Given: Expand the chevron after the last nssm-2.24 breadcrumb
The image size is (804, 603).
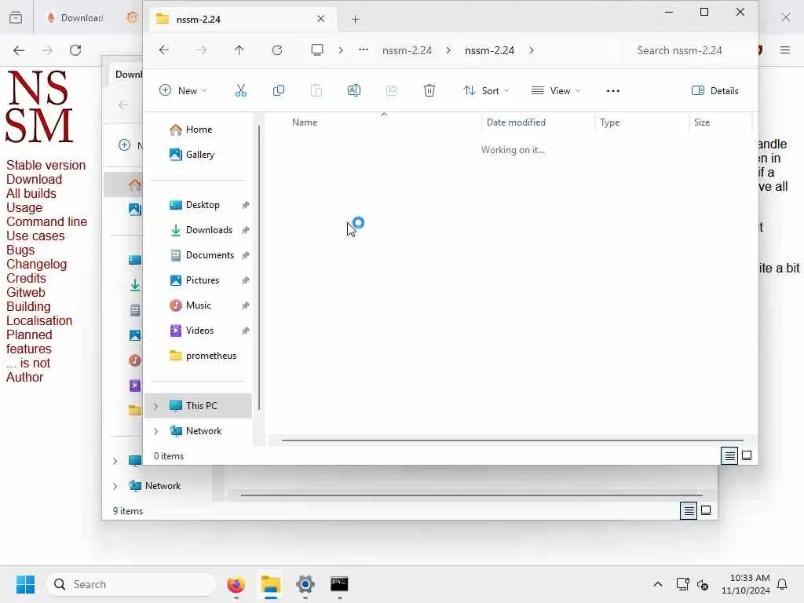Looking at the screenshot, I should tap(532, 50).
